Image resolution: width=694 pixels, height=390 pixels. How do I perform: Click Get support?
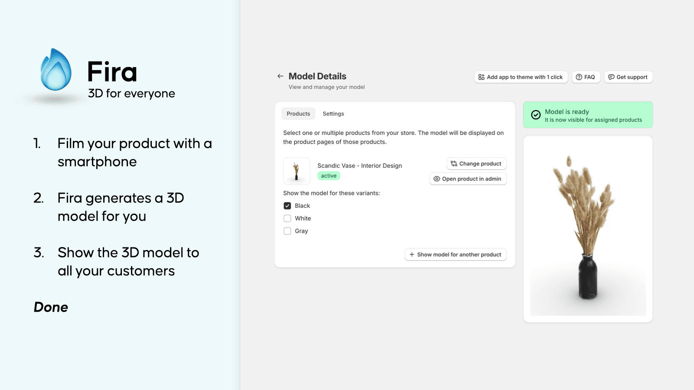click(x=628, y=77)
